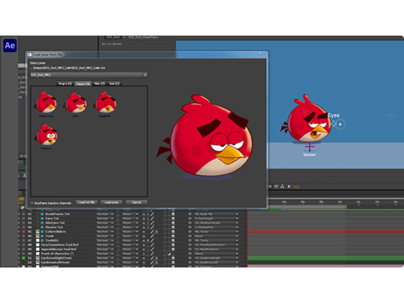Open track matte dropdown for ColorsSliders layer
404x303 pixels.
130,231
